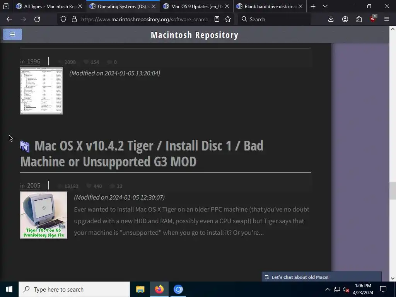The height and width of the screenshot is (297, 396).
Task: Click the 154 likes heart counter
Action: coord(91,62)
